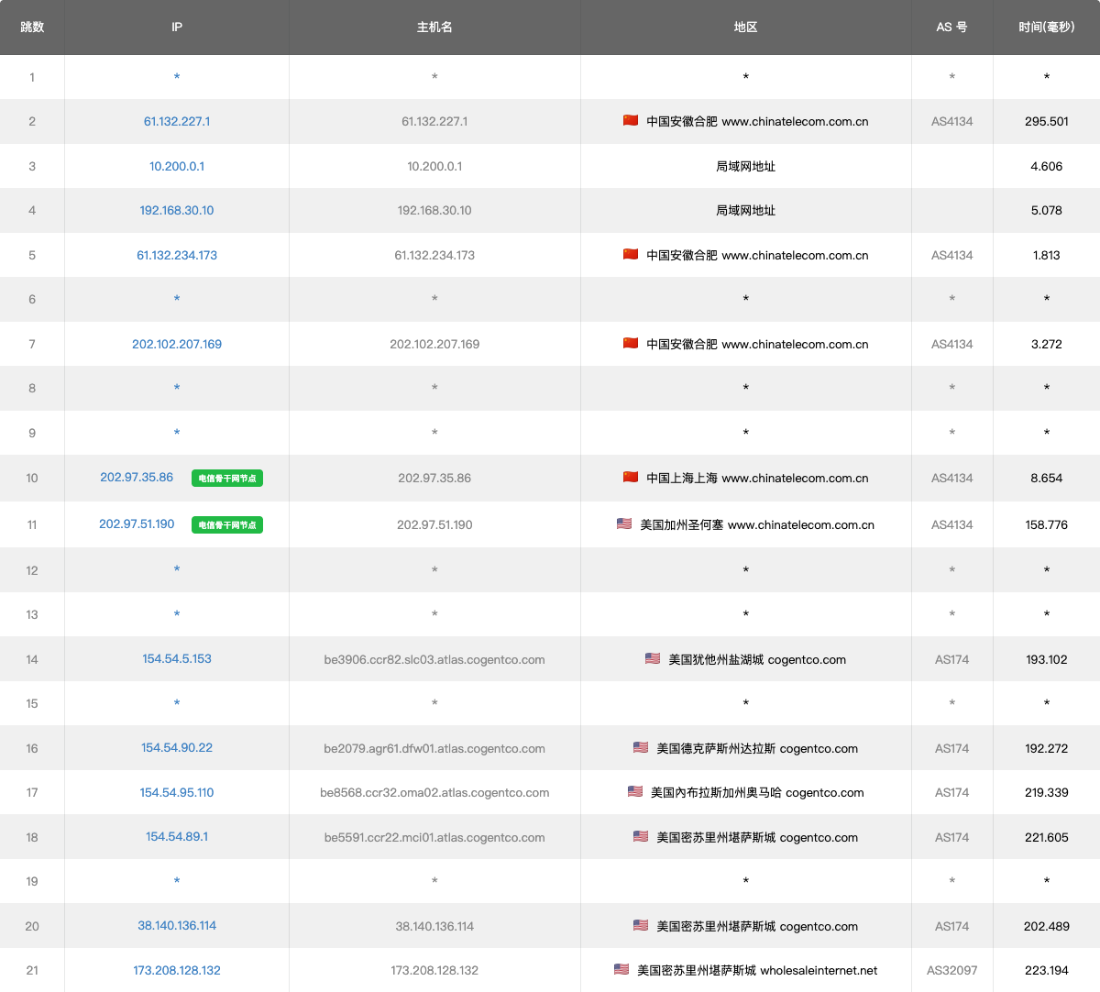The width and height of the screenshot is (1100, 992).
Task: Click the US flag beside 美国内布拉斯加州奥马哈
Action: click(635, 792)
